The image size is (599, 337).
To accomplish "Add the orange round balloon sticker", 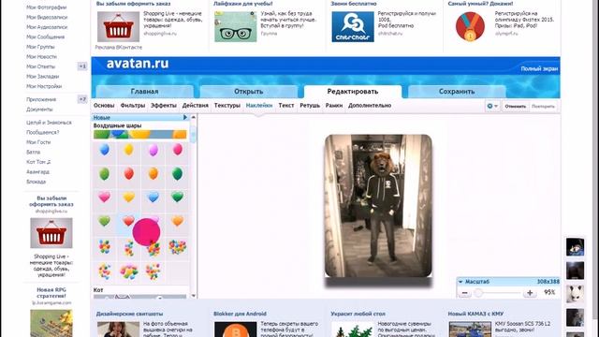I will pyautogui.click(x=153, y=174).
